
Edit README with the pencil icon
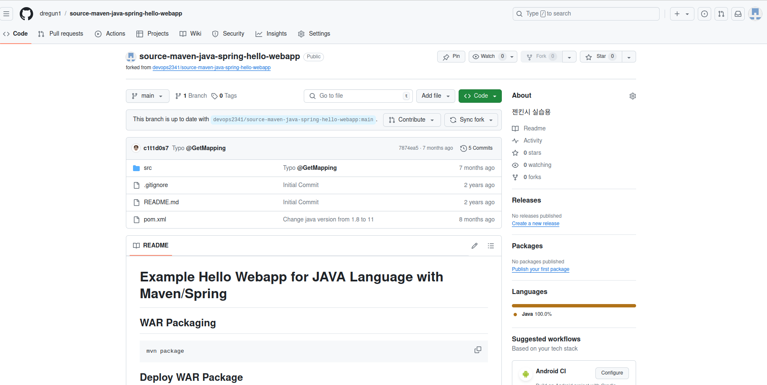pyautogui.click(x=475, y=246)
